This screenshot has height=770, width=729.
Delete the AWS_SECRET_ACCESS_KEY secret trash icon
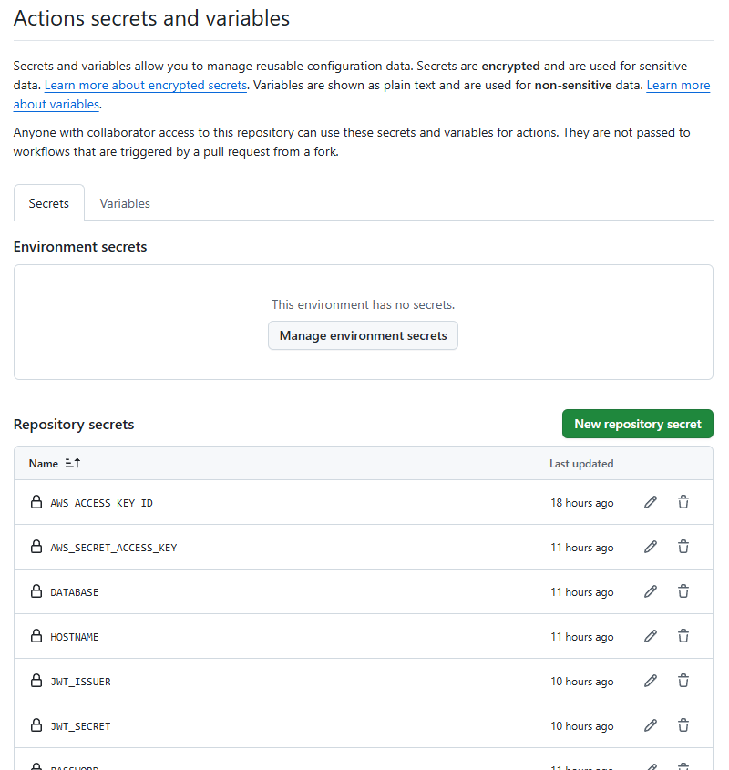point(683,547)
